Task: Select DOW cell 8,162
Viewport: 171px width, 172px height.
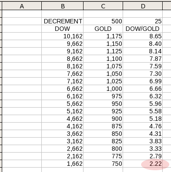Action: [x=62, y=66]
